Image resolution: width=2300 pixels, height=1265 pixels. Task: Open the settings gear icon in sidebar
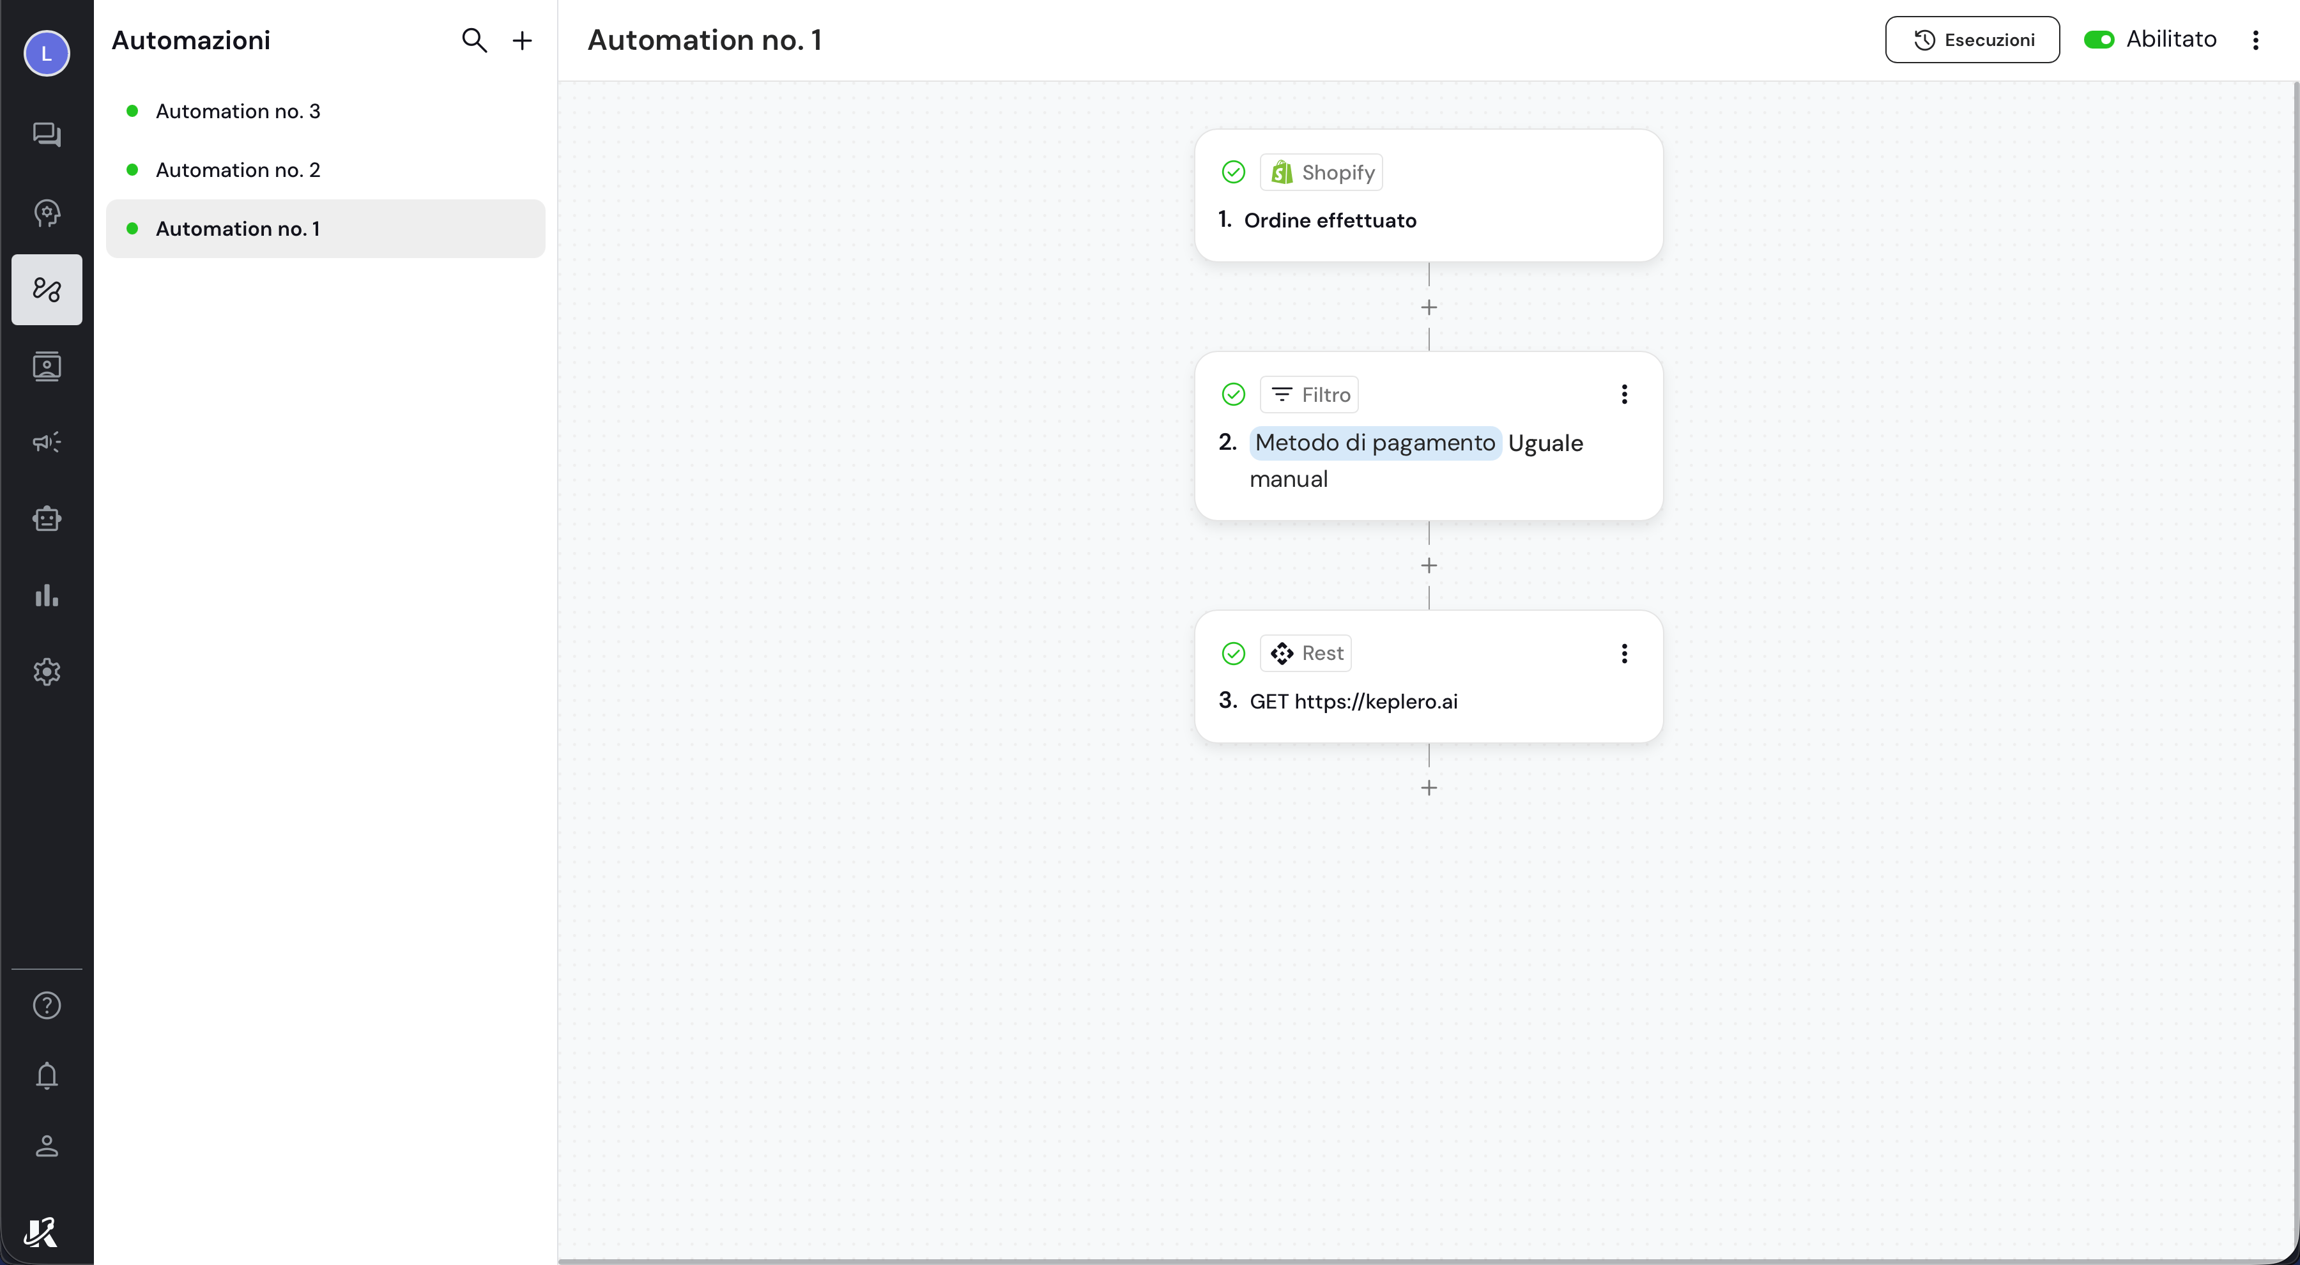[x=47, y=671]
